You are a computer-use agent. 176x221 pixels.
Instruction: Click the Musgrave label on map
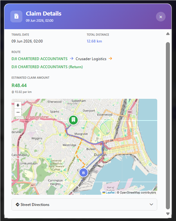point(81,134)
